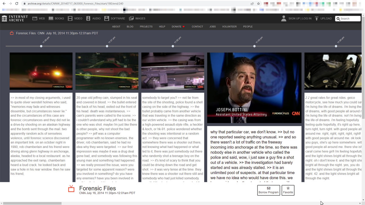
Task: Open the Software section
Action: (x=115, y=18)
